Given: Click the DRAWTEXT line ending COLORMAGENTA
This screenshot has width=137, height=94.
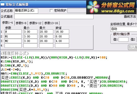Looking at the screenshot, I should click(64, 82).
